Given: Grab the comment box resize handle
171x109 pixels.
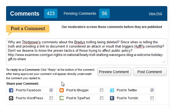Looking at the screenshot, I should coord(164,61).
